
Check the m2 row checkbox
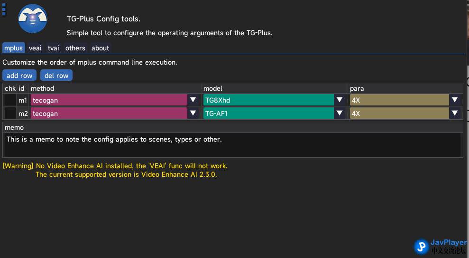[x=10, y=114]
